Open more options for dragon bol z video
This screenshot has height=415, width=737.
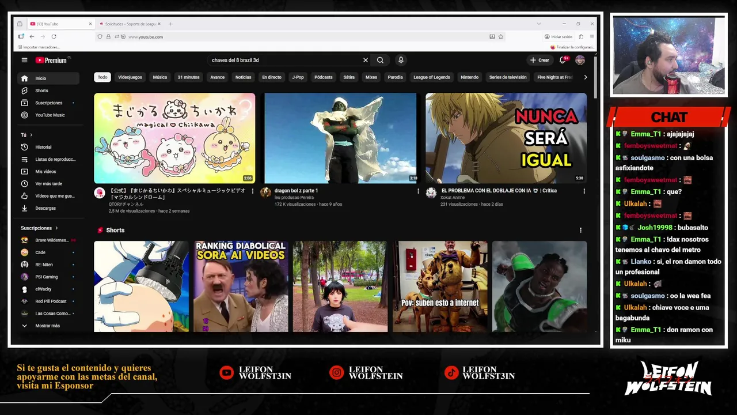coord(418,191)
